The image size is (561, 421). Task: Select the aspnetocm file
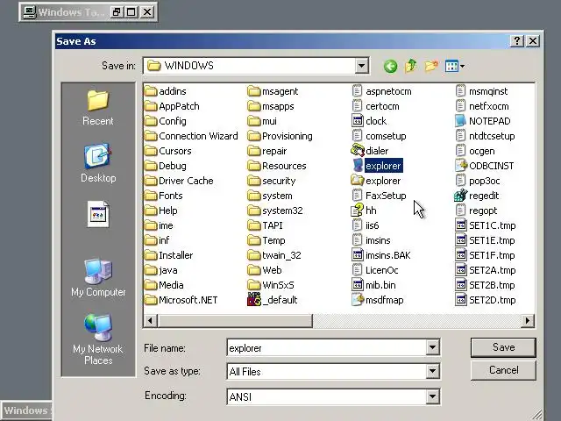click(381, 91)
